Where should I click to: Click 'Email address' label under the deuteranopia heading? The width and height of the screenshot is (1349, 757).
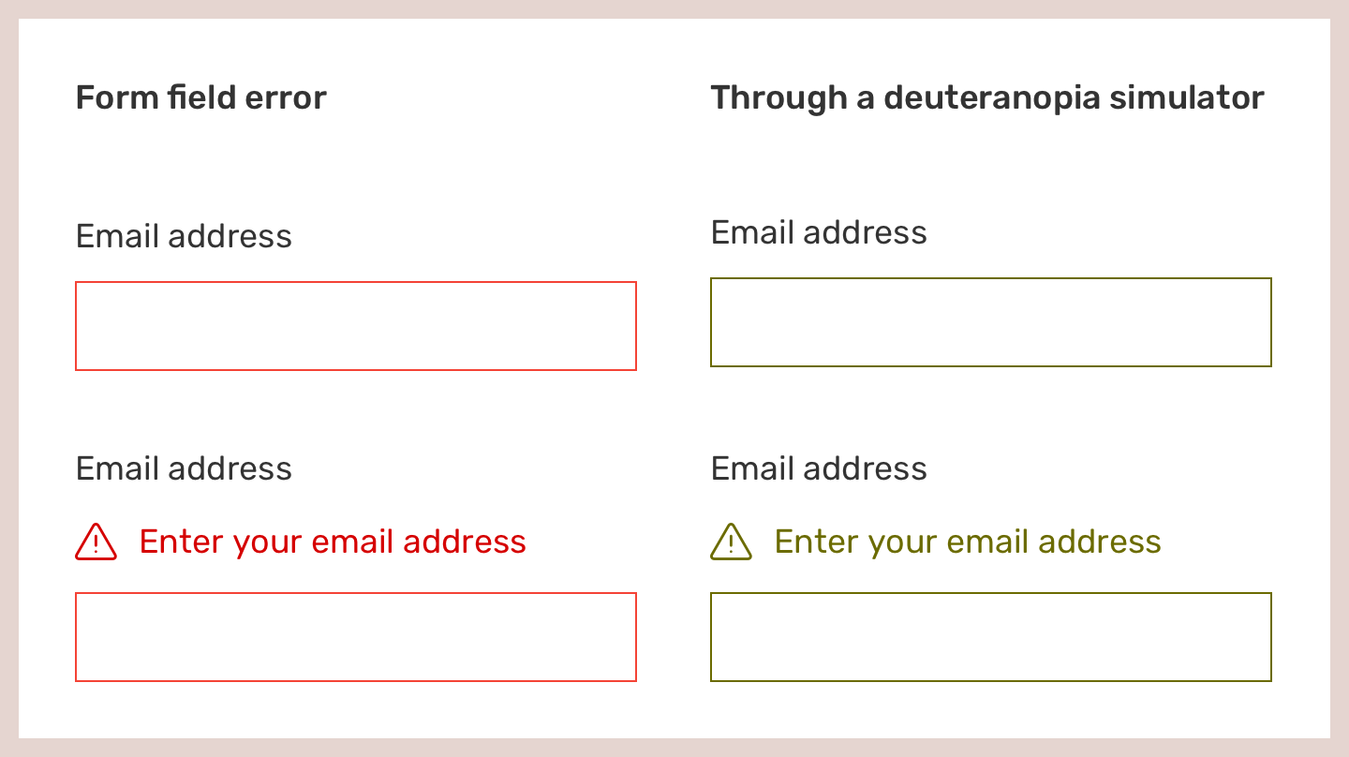pos(819,232)
